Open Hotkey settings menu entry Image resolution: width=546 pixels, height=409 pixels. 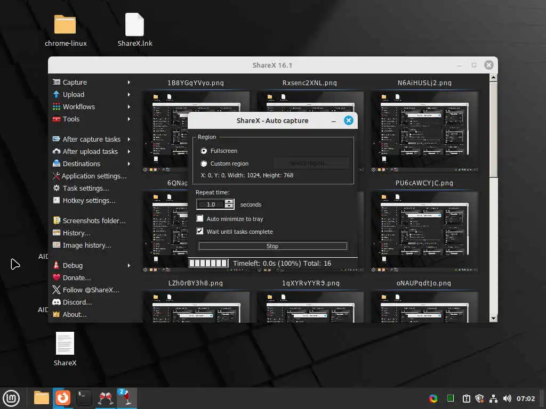click(89, 200)
